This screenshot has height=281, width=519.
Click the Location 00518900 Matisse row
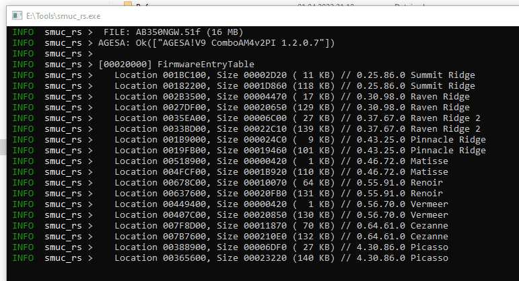tap(230, 161)
